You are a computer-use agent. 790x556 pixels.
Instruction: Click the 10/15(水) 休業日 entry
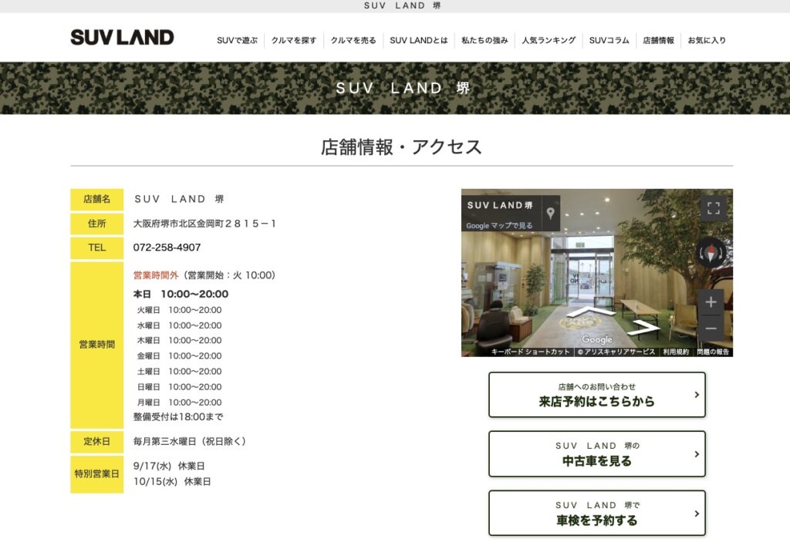pyautogui.click(x=172, y=482)
